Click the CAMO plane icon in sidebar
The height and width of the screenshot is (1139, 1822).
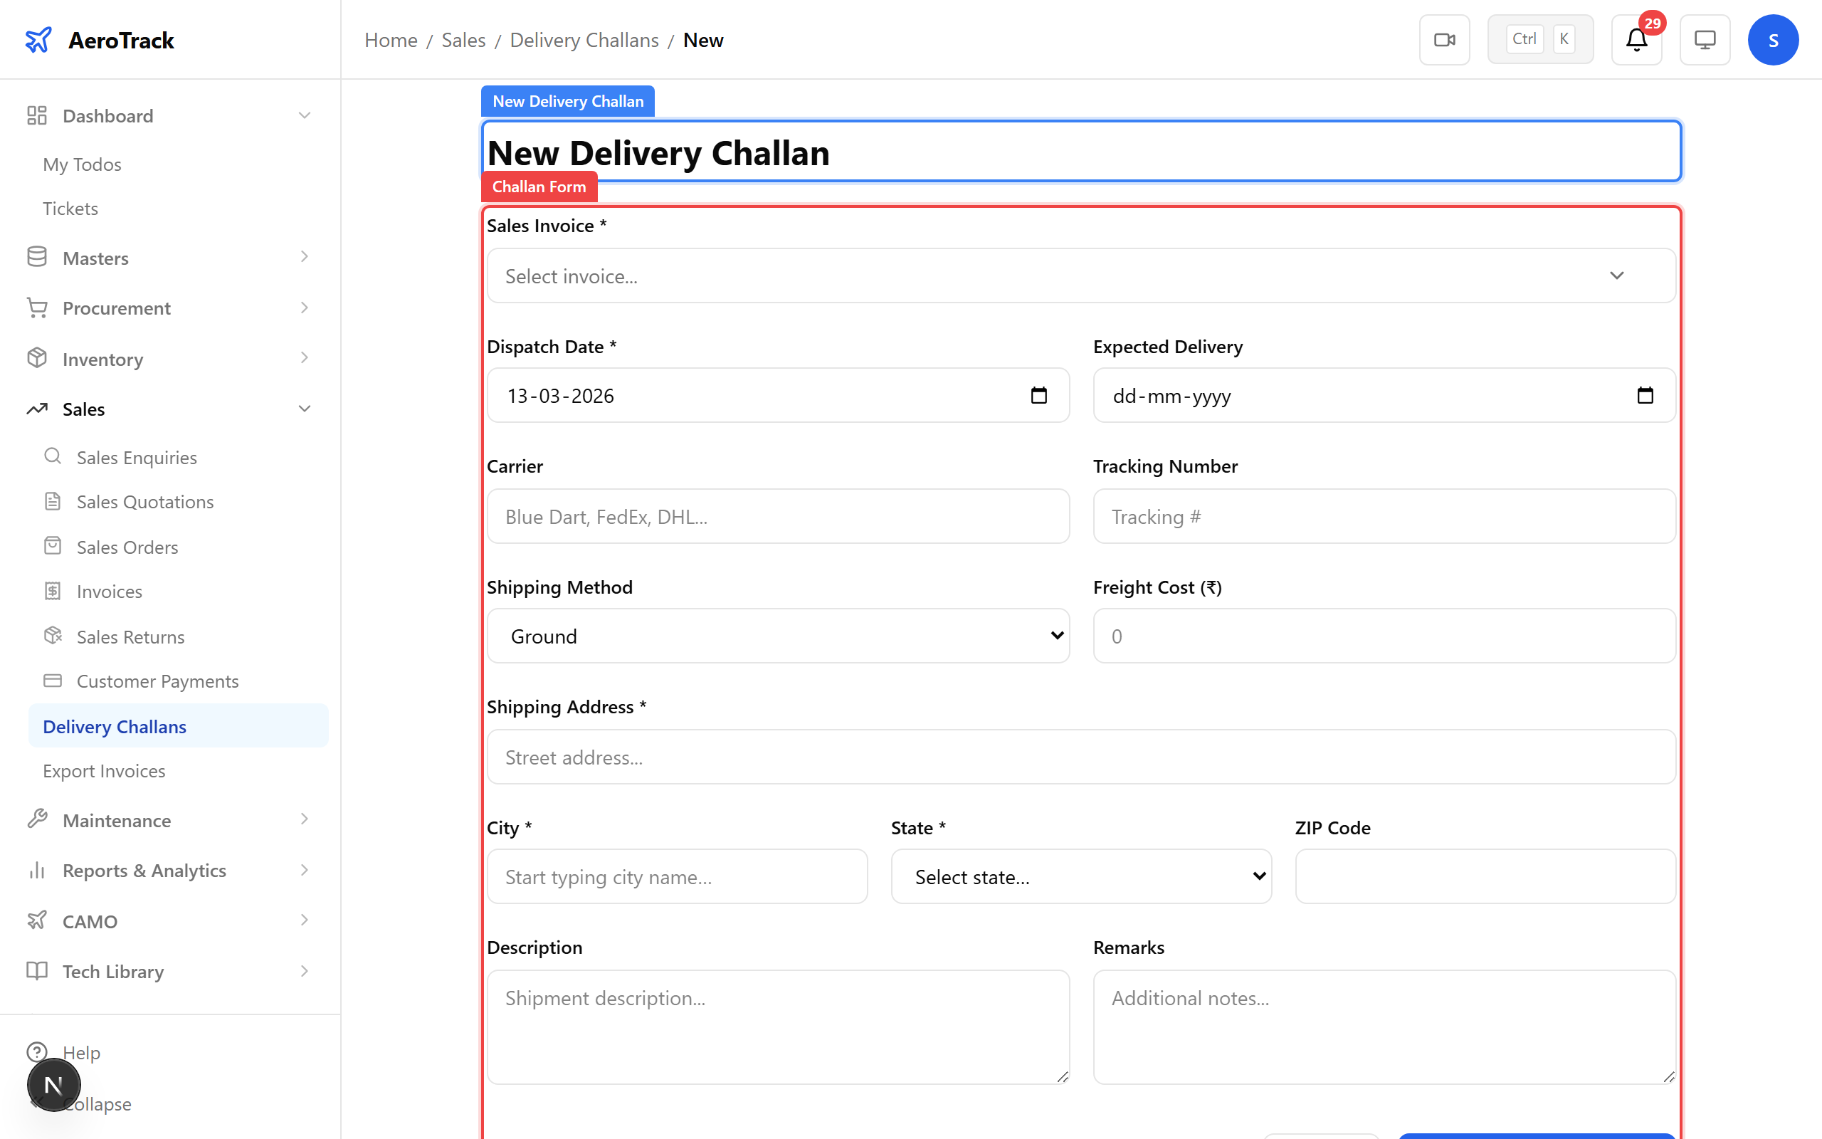[36, 920]
